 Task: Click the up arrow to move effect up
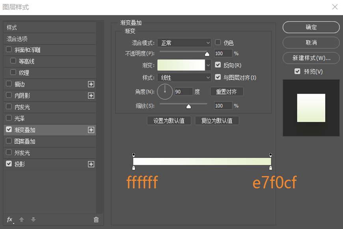22,220
